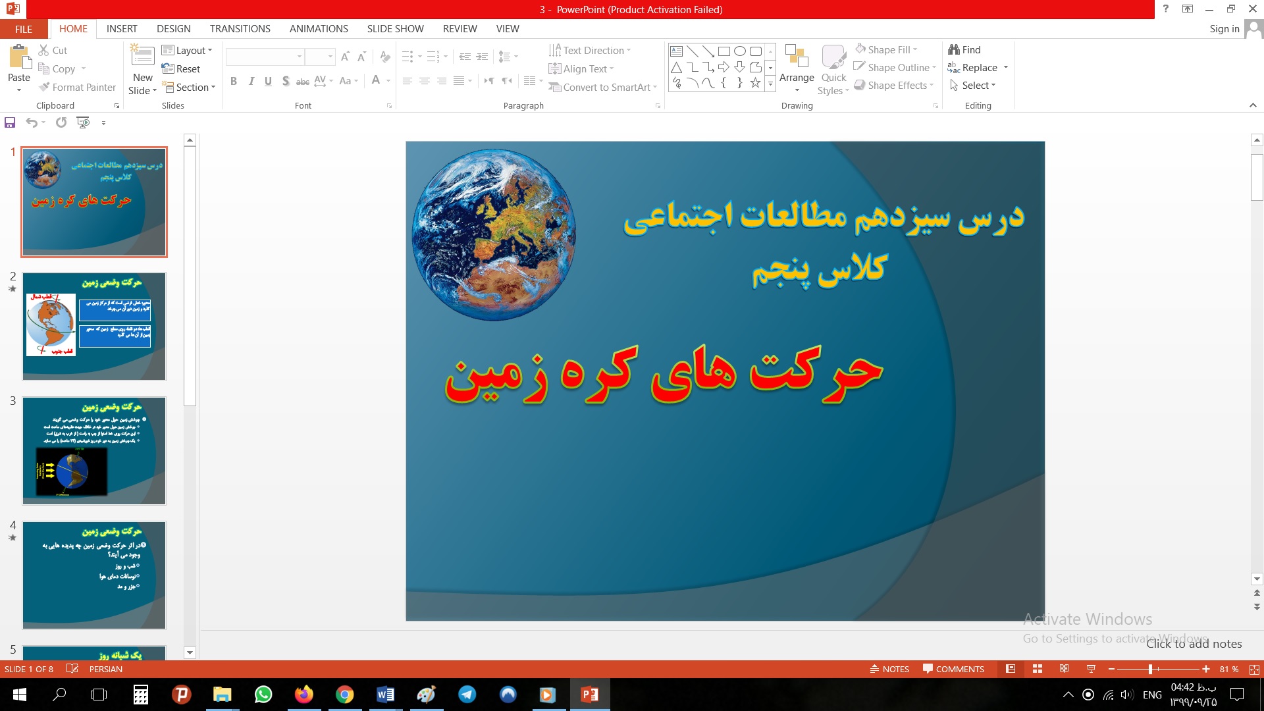Open the Find dialog

point(965,49)
